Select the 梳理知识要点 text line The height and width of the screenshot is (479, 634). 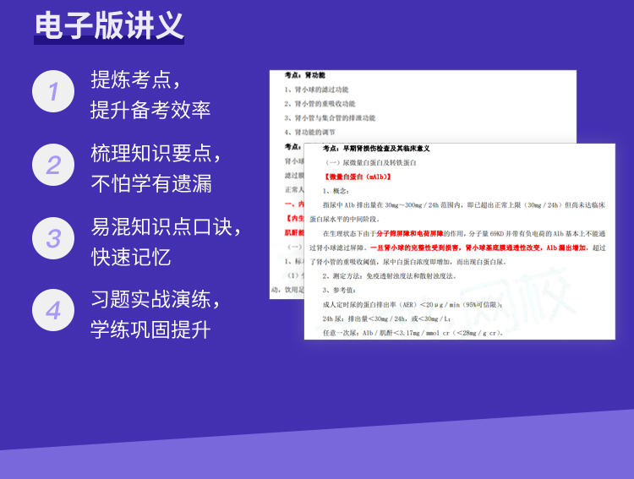tap(156, 153)
